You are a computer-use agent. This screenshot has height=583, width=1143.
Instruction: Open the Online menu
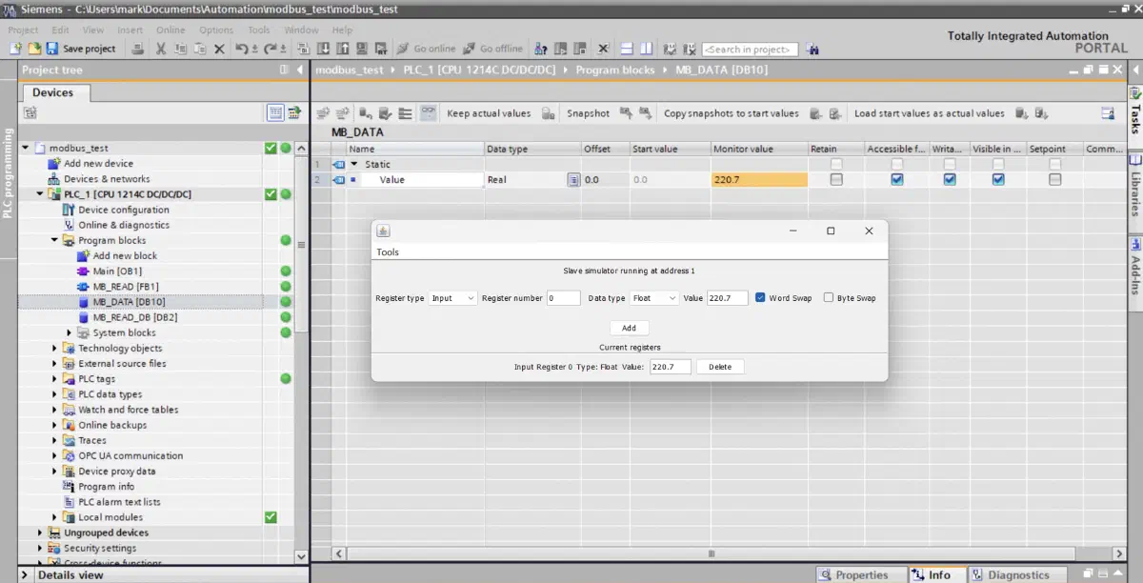[x=170, y=30]
